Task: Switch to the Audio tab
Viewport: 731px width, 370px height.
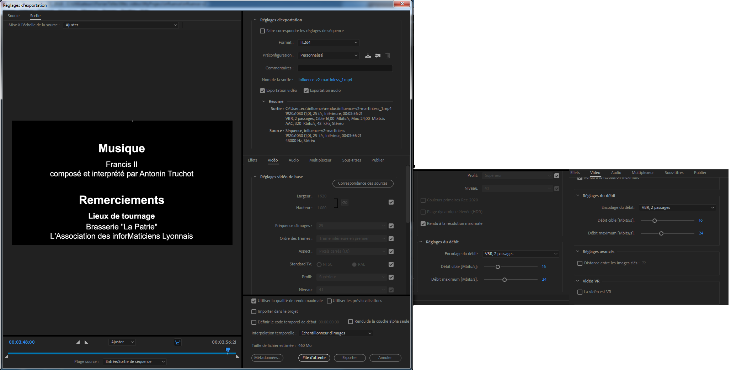Action: 294,160
